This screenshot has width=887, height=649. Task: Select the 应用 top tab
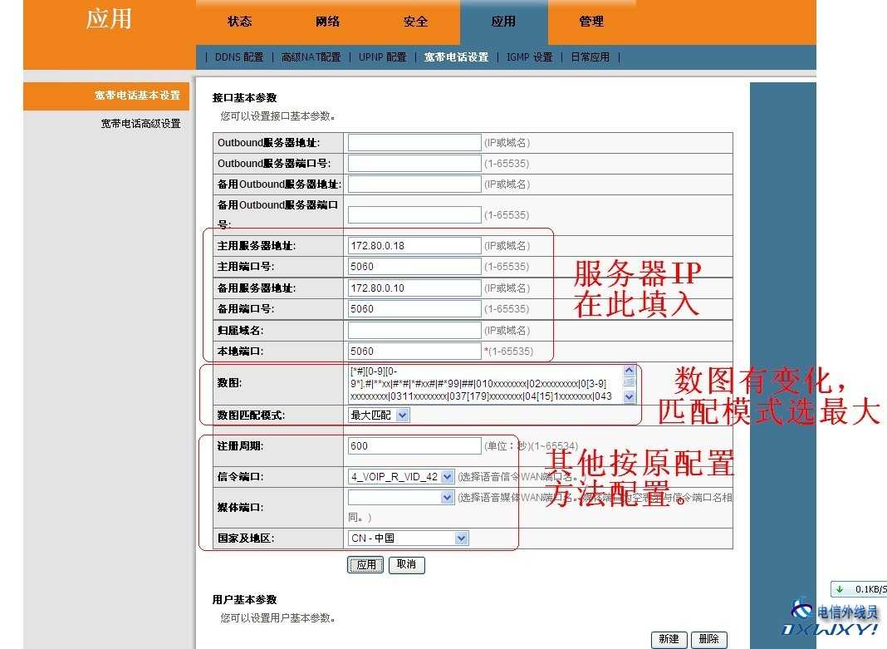[503, 22]
